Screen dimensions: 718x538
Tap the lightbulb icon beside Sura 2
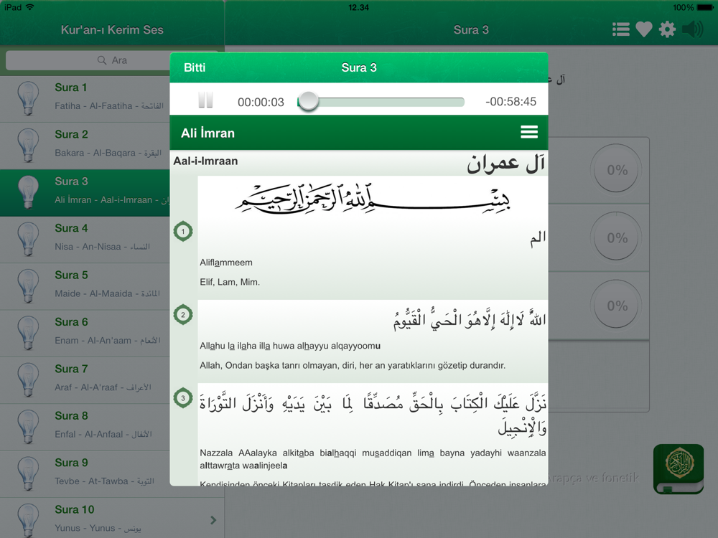pyautogui.click(x=28, y=146)
